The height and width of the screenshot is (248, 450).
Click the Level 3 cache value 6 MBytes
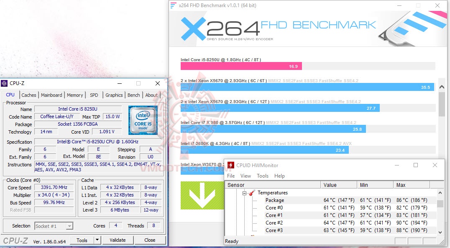click(120, 210)
